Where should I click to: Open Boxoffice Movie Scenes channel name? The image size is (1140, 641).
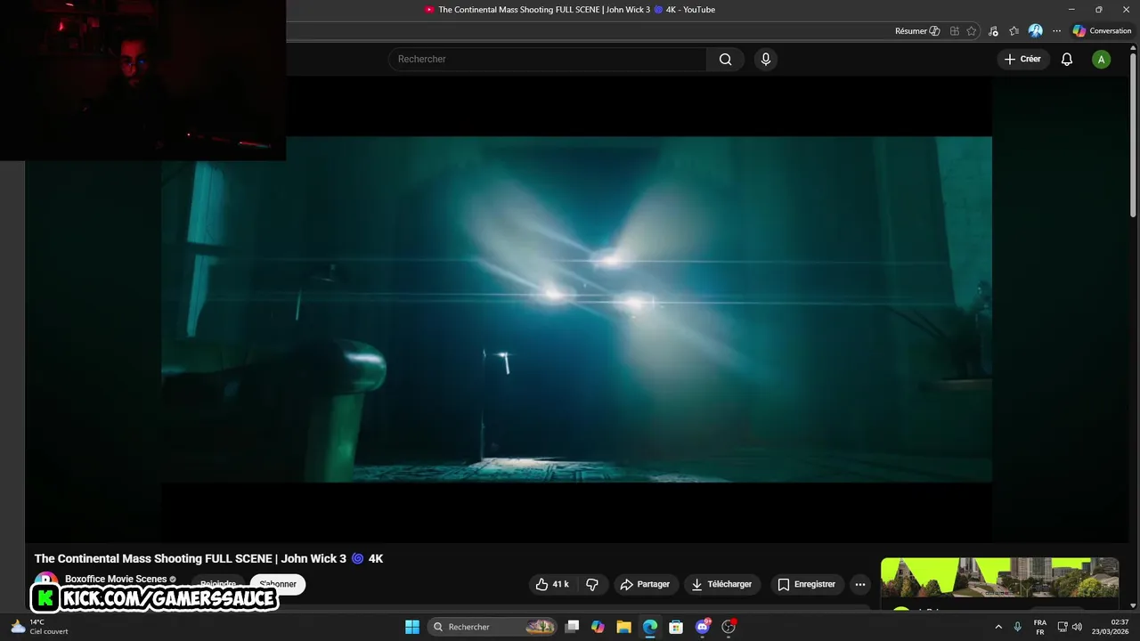116,579
